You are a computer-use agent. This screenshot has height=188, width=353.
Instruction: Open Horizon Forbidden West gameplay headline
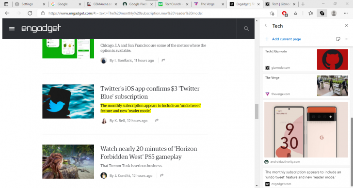click(148, 153)
